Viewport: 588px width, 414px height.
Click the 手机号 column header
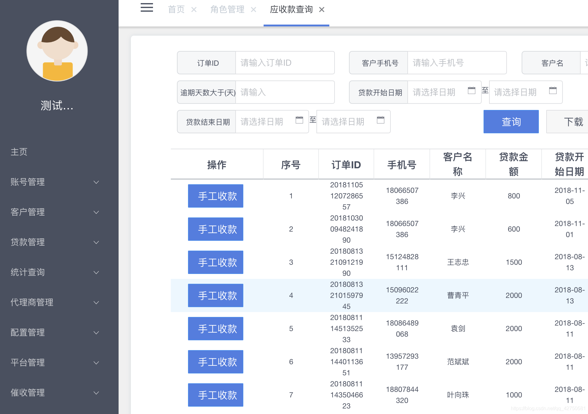tap(402, 165)
